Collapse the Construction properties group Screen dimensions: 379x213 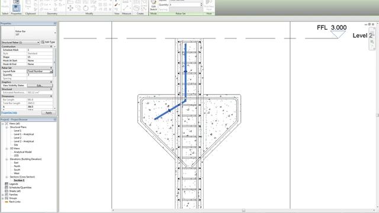(51, 46)
